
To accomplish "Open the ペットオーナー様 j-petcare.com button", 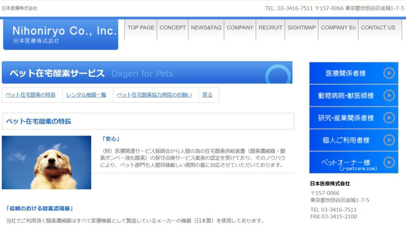I will (x=354, y=162).
